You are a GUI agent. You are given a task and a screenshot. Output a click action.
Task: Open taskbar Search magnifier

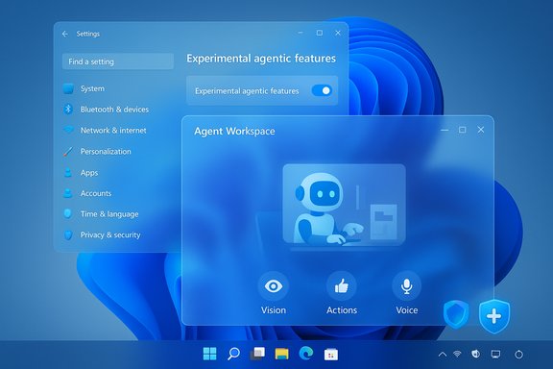[233, 354]
